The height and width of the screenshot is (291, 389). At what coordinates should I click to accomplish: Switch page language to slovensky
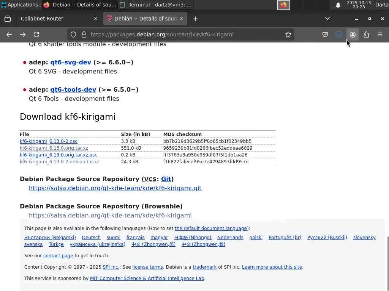point(364,238)
